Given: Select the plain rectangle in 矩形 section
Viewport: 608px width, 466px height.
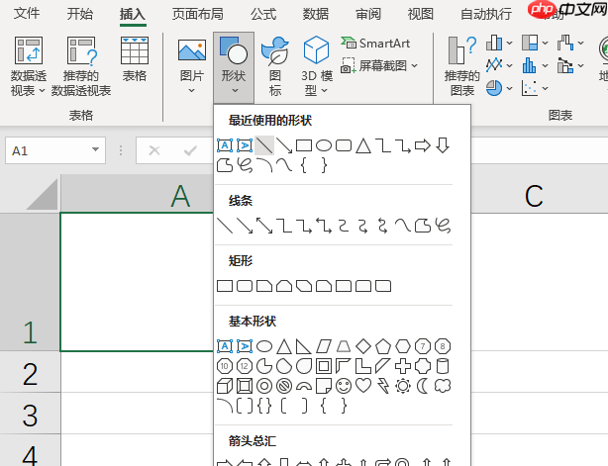Looking at the screenshot, I should 225,286.
